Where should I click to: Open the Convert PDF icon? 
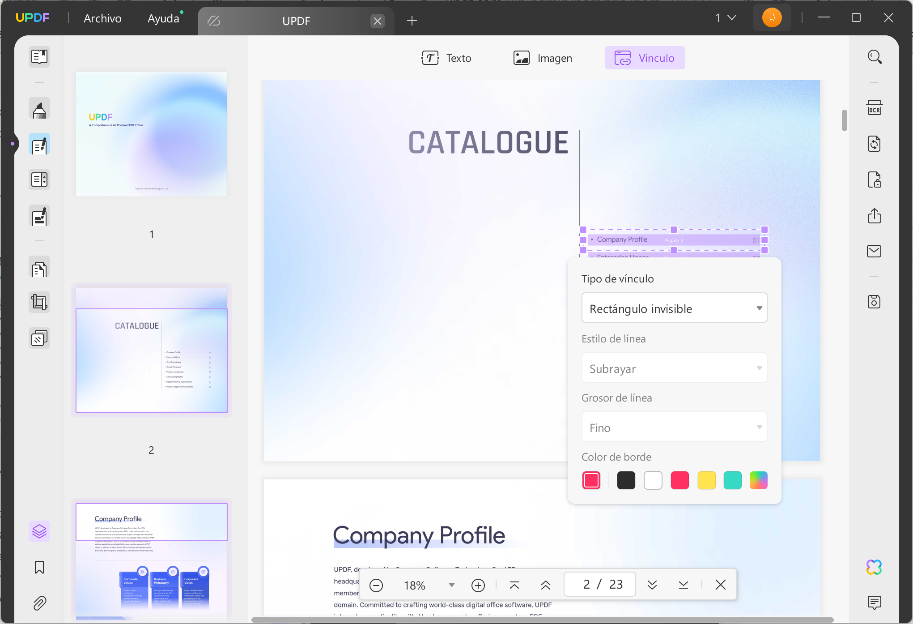pyautogui.click(x=874, y=144)
